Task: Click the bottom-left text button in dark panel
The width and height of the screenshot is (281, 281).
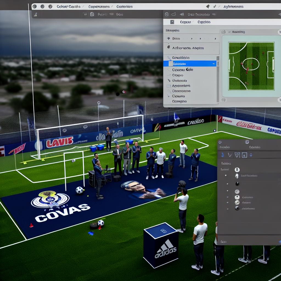Action: (224, 242)
